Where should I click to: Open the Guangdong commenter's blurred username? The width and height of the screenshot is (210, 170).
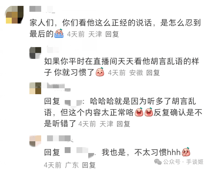click(60, 138)
